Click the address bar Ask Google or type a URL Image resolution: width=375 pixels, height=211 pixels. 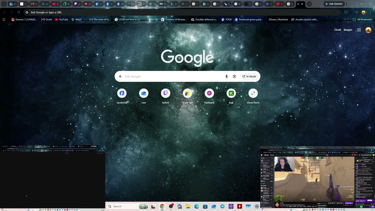[x=182, y=12]
